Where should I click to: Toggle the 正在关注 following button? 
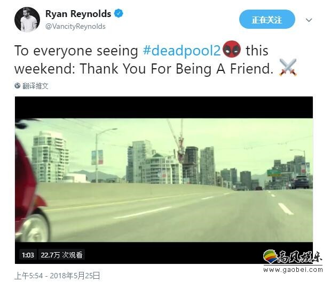(x=267, y=19)
